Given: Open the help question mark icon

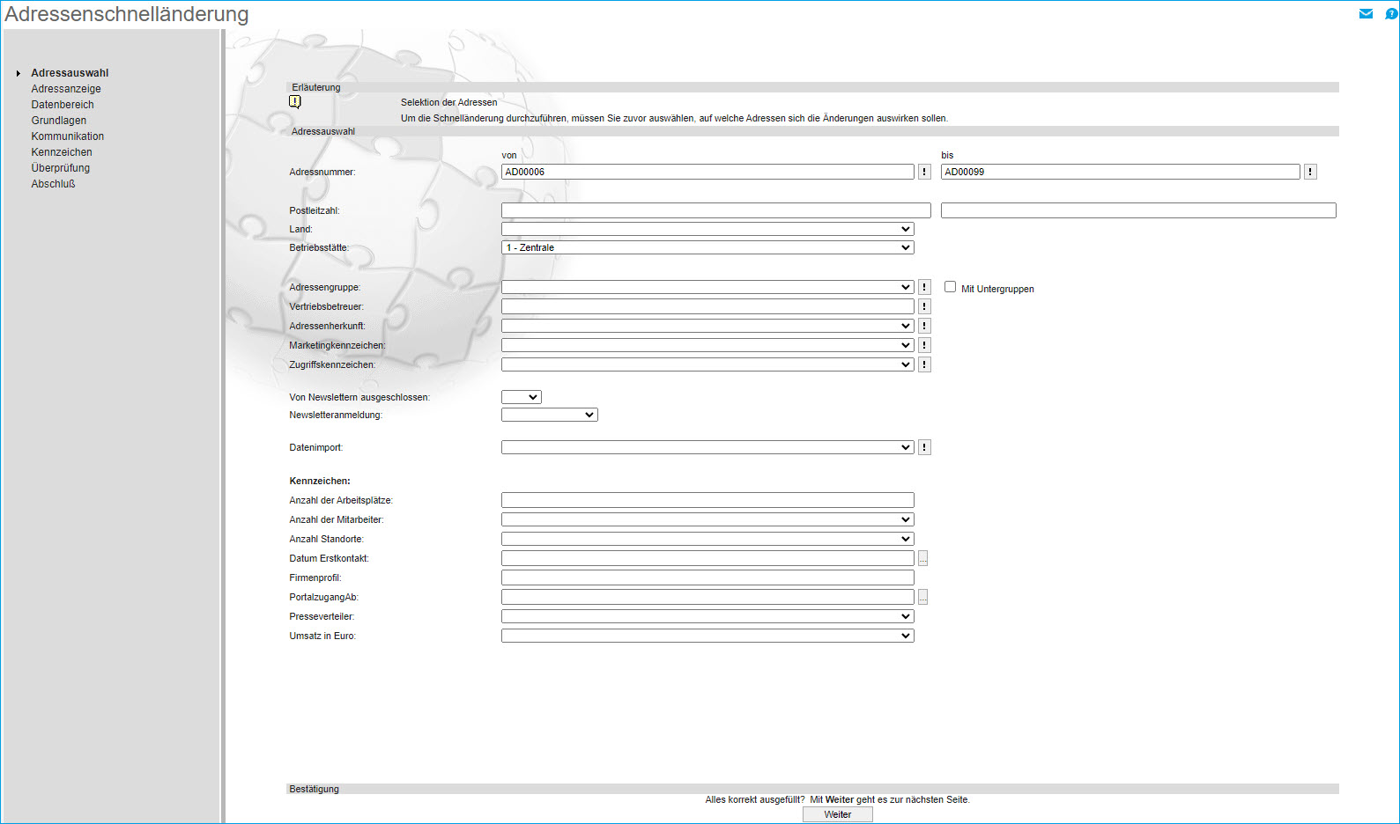Looking at the screenshot, I should (1391, 13).
